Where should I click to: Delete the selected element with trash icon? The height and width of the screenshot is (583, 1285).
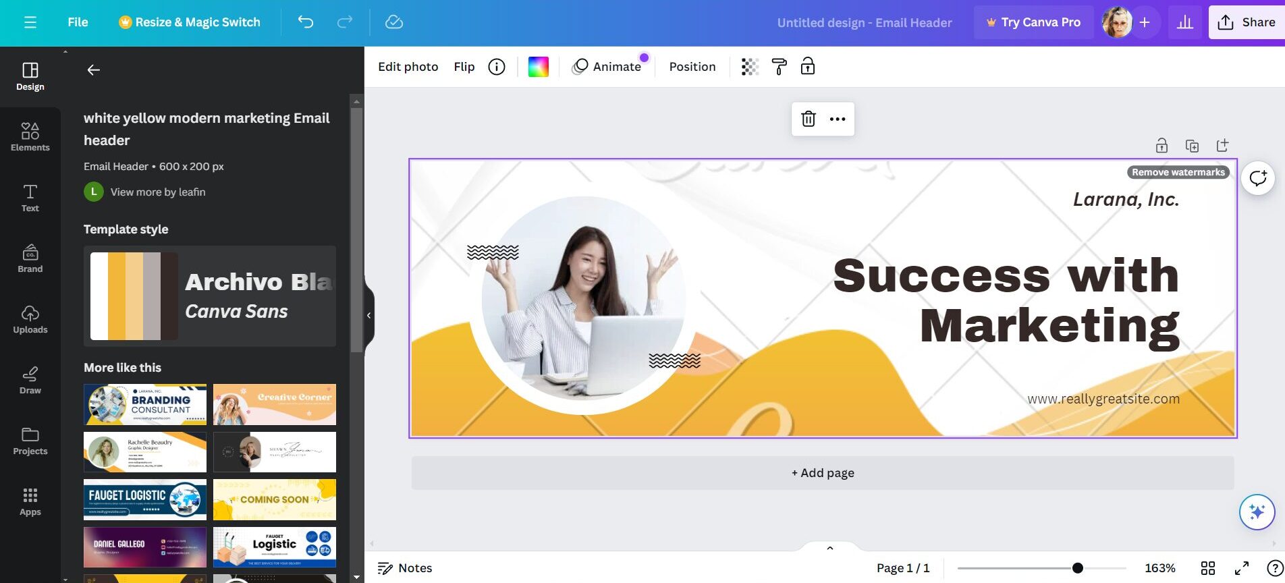808,119
